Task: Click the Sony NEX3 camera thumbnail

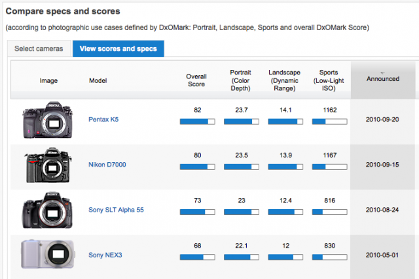Action: point(48,254)
